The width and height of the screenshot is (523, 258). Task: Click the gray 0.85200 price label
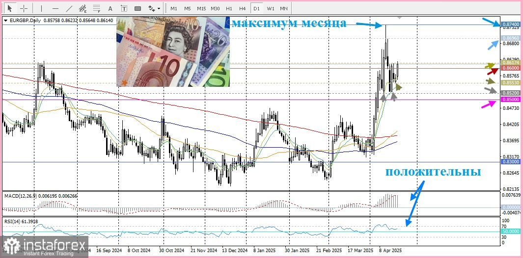point(510,93)
